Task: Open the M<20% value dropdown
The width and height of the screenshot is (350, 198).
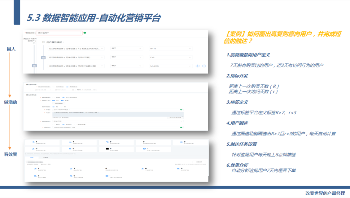Action: coord(170,66)
